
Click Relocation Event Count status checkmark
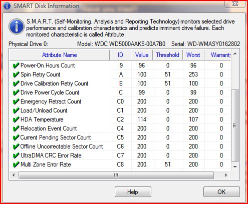click(16, 128)
